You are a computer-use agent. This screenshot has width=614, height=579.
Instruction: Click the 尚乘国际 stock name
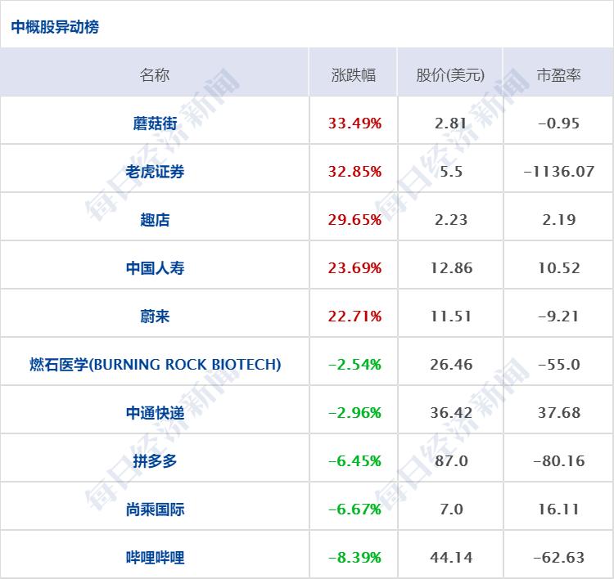pyautogui.click(x=155, y=509)
